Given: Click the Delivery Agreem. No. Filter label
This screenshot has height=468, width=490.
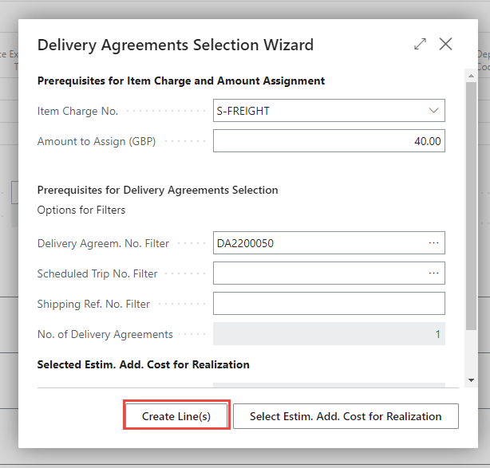Looking at the screenshot, I should (x=103, y=243).
